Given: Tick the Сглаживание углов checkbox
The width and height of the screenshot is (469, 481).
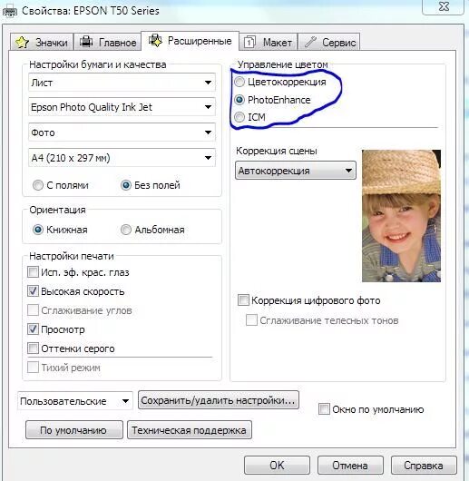Looking at the screenshot, I should pos(33,310).
